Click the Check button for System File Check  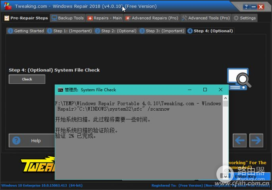(27, 79)
